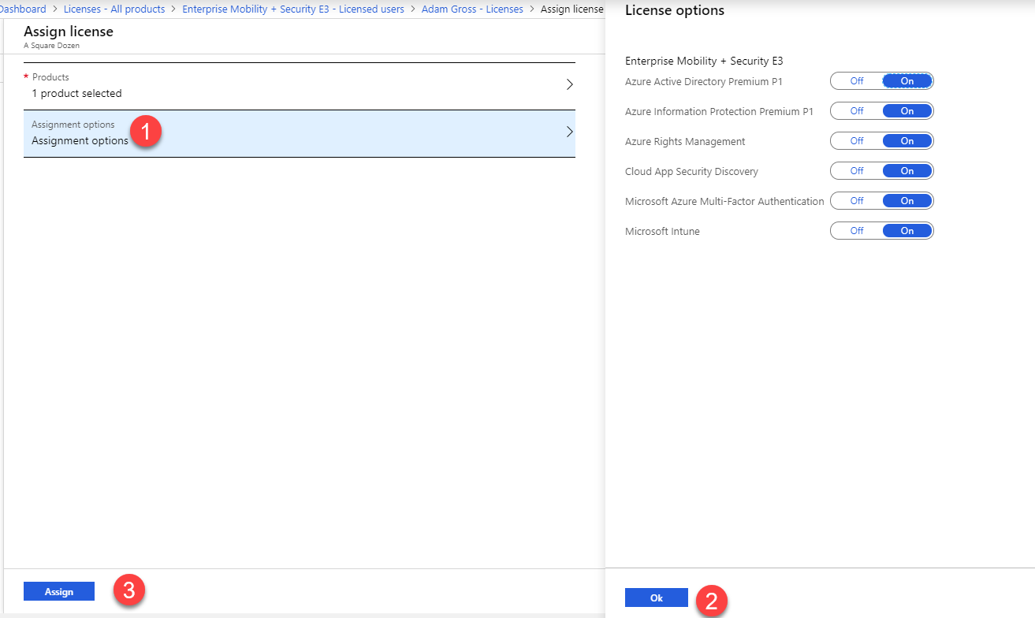Turn off Azure Rights Management
The width and height of the screenshot is (1035, 618).
pyautogui.click(x=856, y=141)
